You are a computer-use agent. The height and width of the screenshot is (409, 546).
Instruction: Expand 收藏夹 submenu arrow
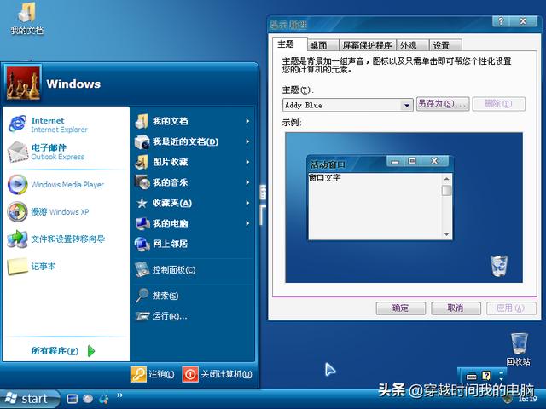(247, 203)
